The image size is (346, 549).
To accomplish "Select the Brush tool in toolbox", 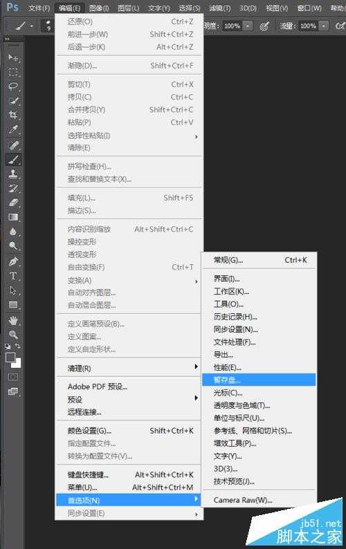I will pyautogui.click(x=13, y=160).
